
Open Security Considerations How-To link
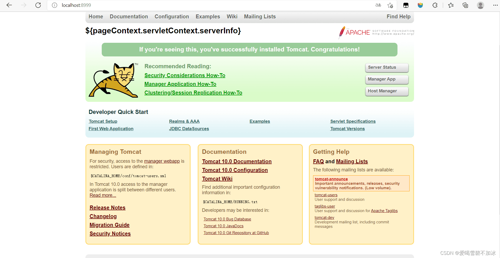pyautogui.click(x=185, y=75)
